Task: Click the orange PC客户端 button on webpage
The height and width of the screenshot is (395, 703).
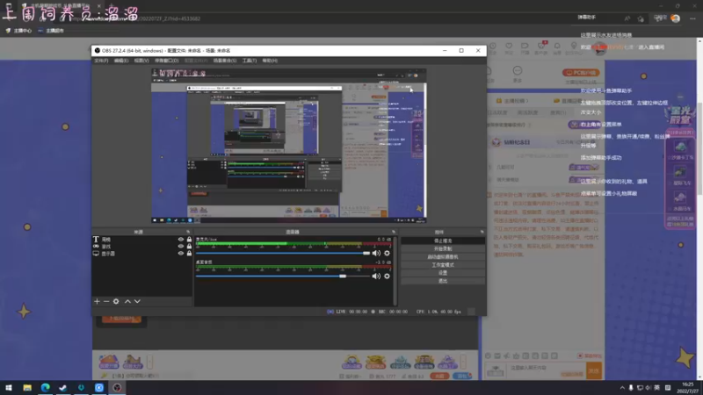Action: 581,73
